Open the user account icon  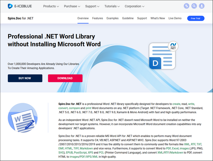click(x=202, y=6)
